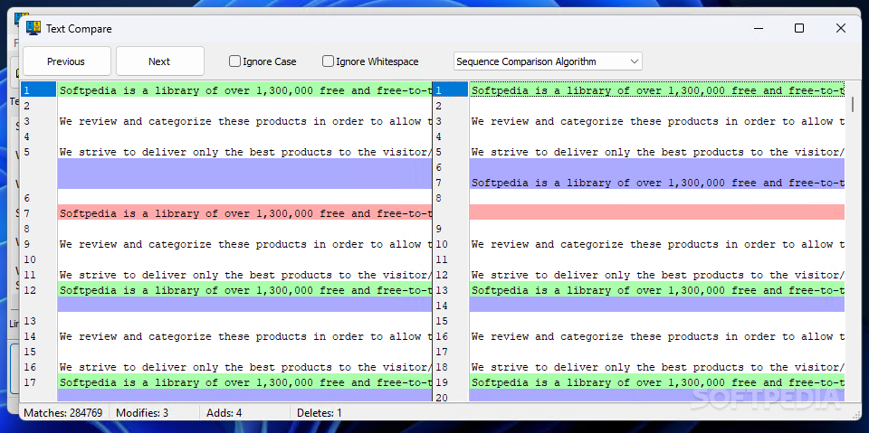Screen dimensions: 869x433
Task: Jump to the Next difference
Action: (159, 61)
